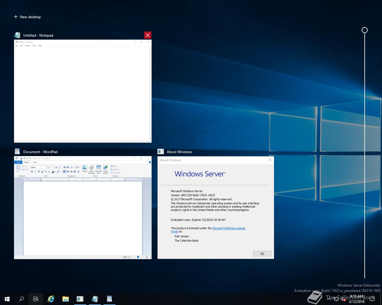Toggle Superscript in WordPad

coord(49,172)
